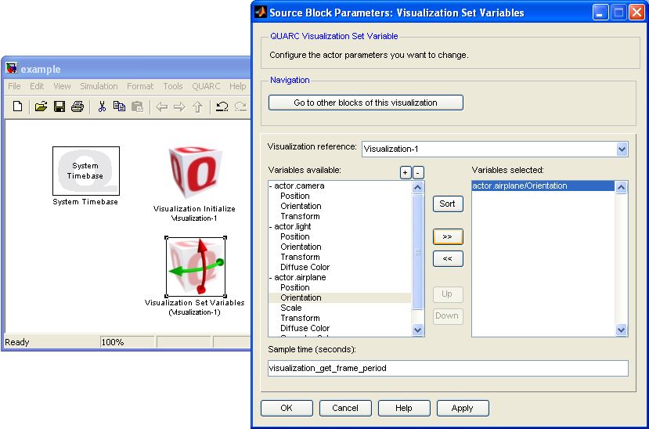Image resolution: width=649 pixels, height=429 pixels.
Task: Select the System Timebase block
Action: [86, 171]
